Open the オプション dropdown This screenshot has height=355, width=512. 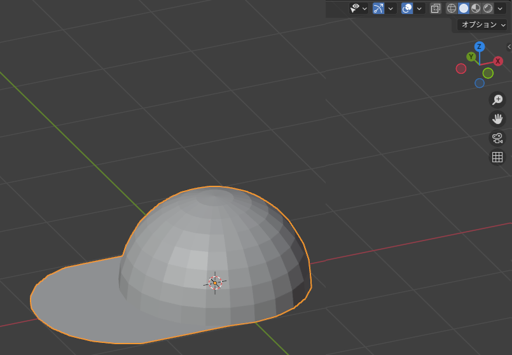point(482,25)
